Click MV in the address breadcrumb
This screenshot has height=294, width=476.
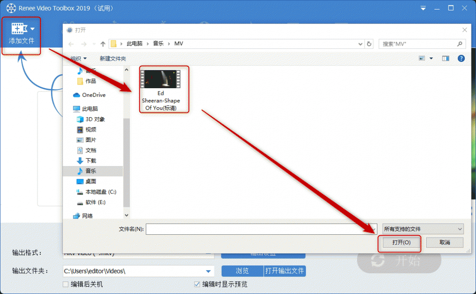(x=178, y=44)
